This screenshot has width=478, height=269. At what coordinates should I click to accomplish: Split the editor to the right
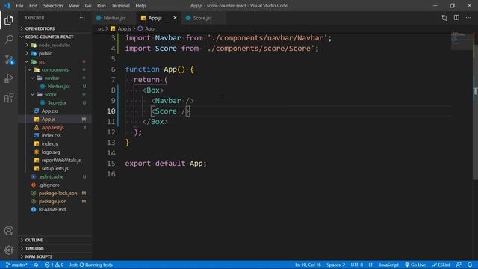point(456,18)
